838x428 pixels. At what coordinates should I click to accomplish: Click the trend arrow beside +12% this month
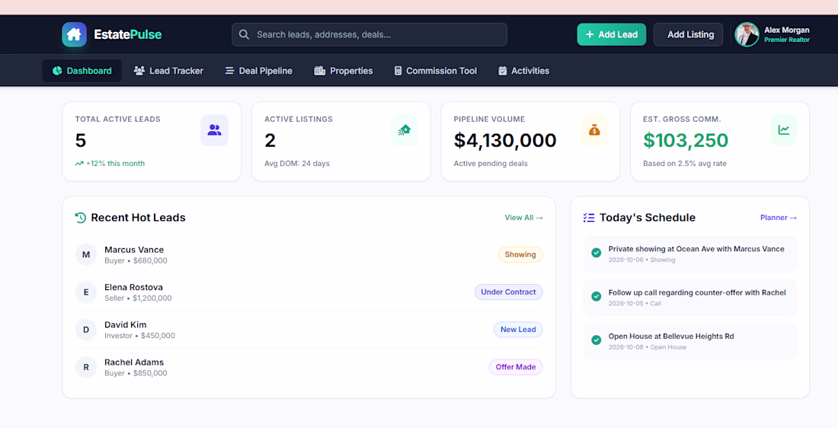pyautogui.click(x=79, y=164)
